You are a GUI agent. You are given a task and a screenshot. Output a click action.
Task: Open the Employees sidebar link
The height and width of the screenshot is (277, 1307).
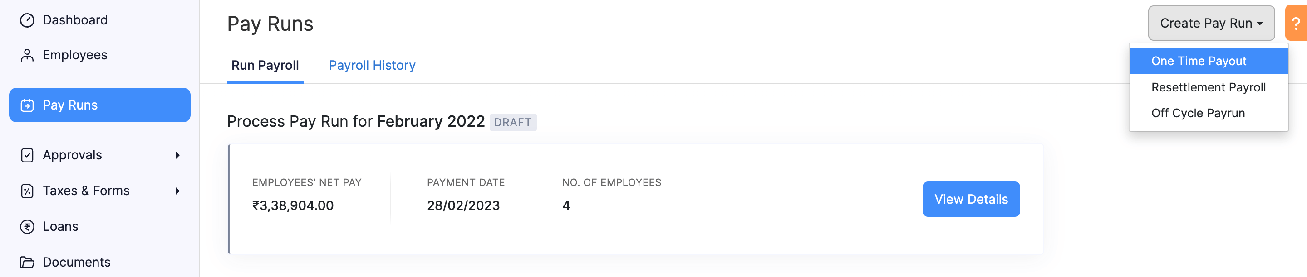(x=74, y=55)
